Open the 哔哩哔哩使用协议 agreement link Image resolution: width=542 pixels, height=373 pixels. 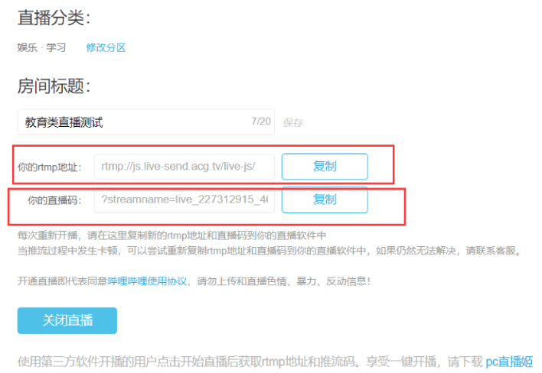pyautogui.click(x=147, y=281)
